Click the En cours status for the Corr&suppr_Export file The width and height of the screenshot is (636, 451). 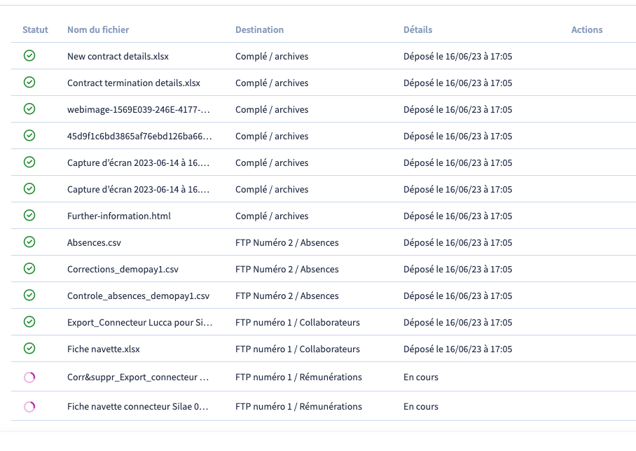coord(420,377)
